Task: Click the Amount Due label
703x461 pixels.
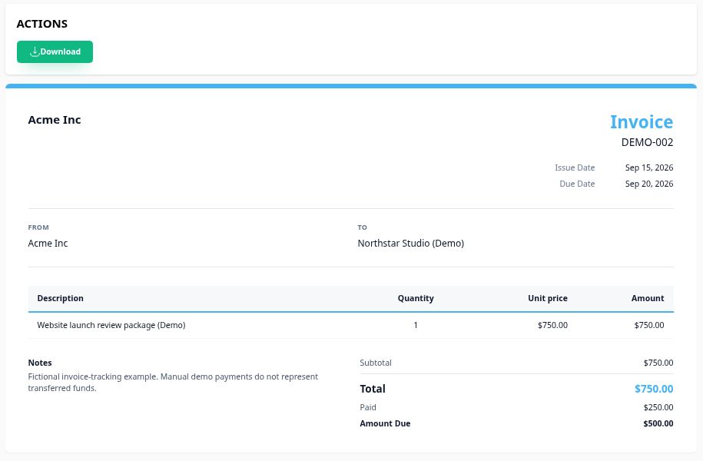Action: pyautogui.click(x=385, y=423)
